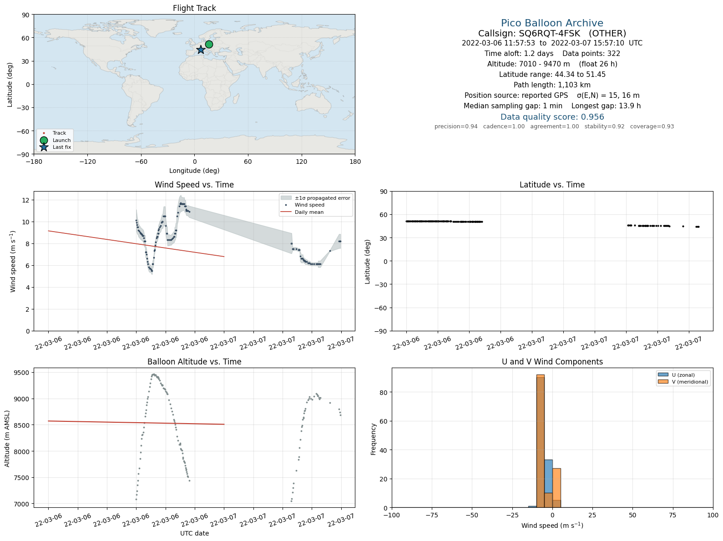Click the red daily mean line in wind speed chart
723x541 pixels.
tap(136, 244)
